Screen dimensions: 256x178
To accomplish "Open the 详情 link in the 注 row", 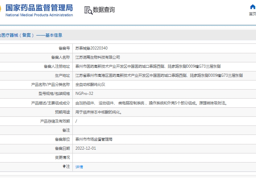I will tap(79, 167).
